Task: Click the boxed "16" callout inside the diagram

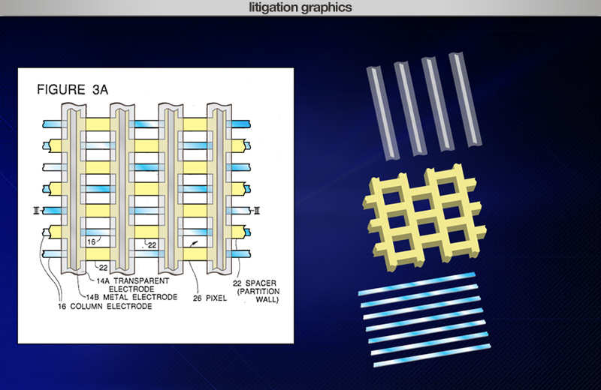Action: (x=89, y=242)
